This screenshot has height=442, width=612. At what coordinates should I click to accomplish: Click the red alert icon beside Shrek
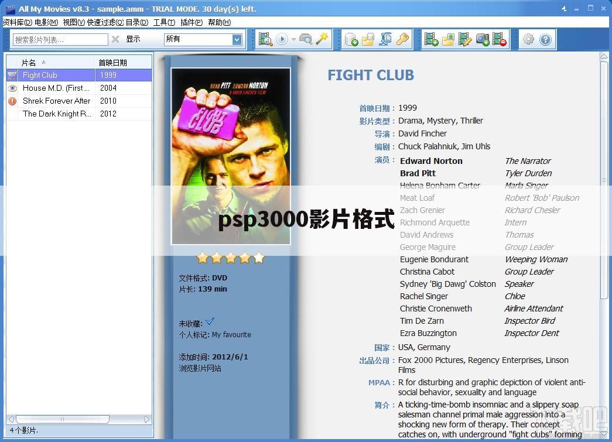12,101
